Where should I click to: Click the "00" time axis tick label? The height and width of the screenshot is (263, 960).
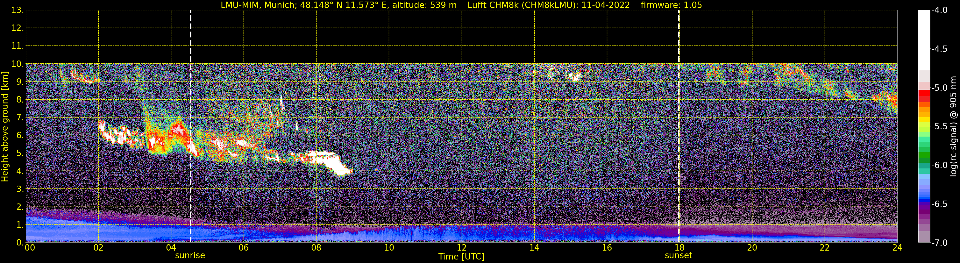pos(30,248)
